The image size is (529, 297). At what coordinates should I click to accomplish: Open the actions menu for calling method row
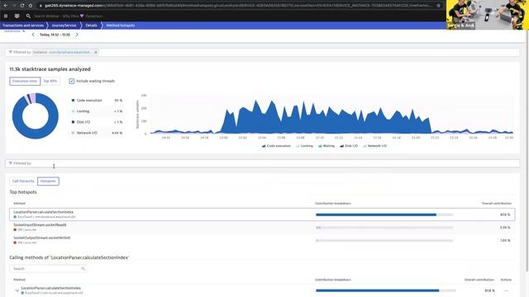(506, 290)
